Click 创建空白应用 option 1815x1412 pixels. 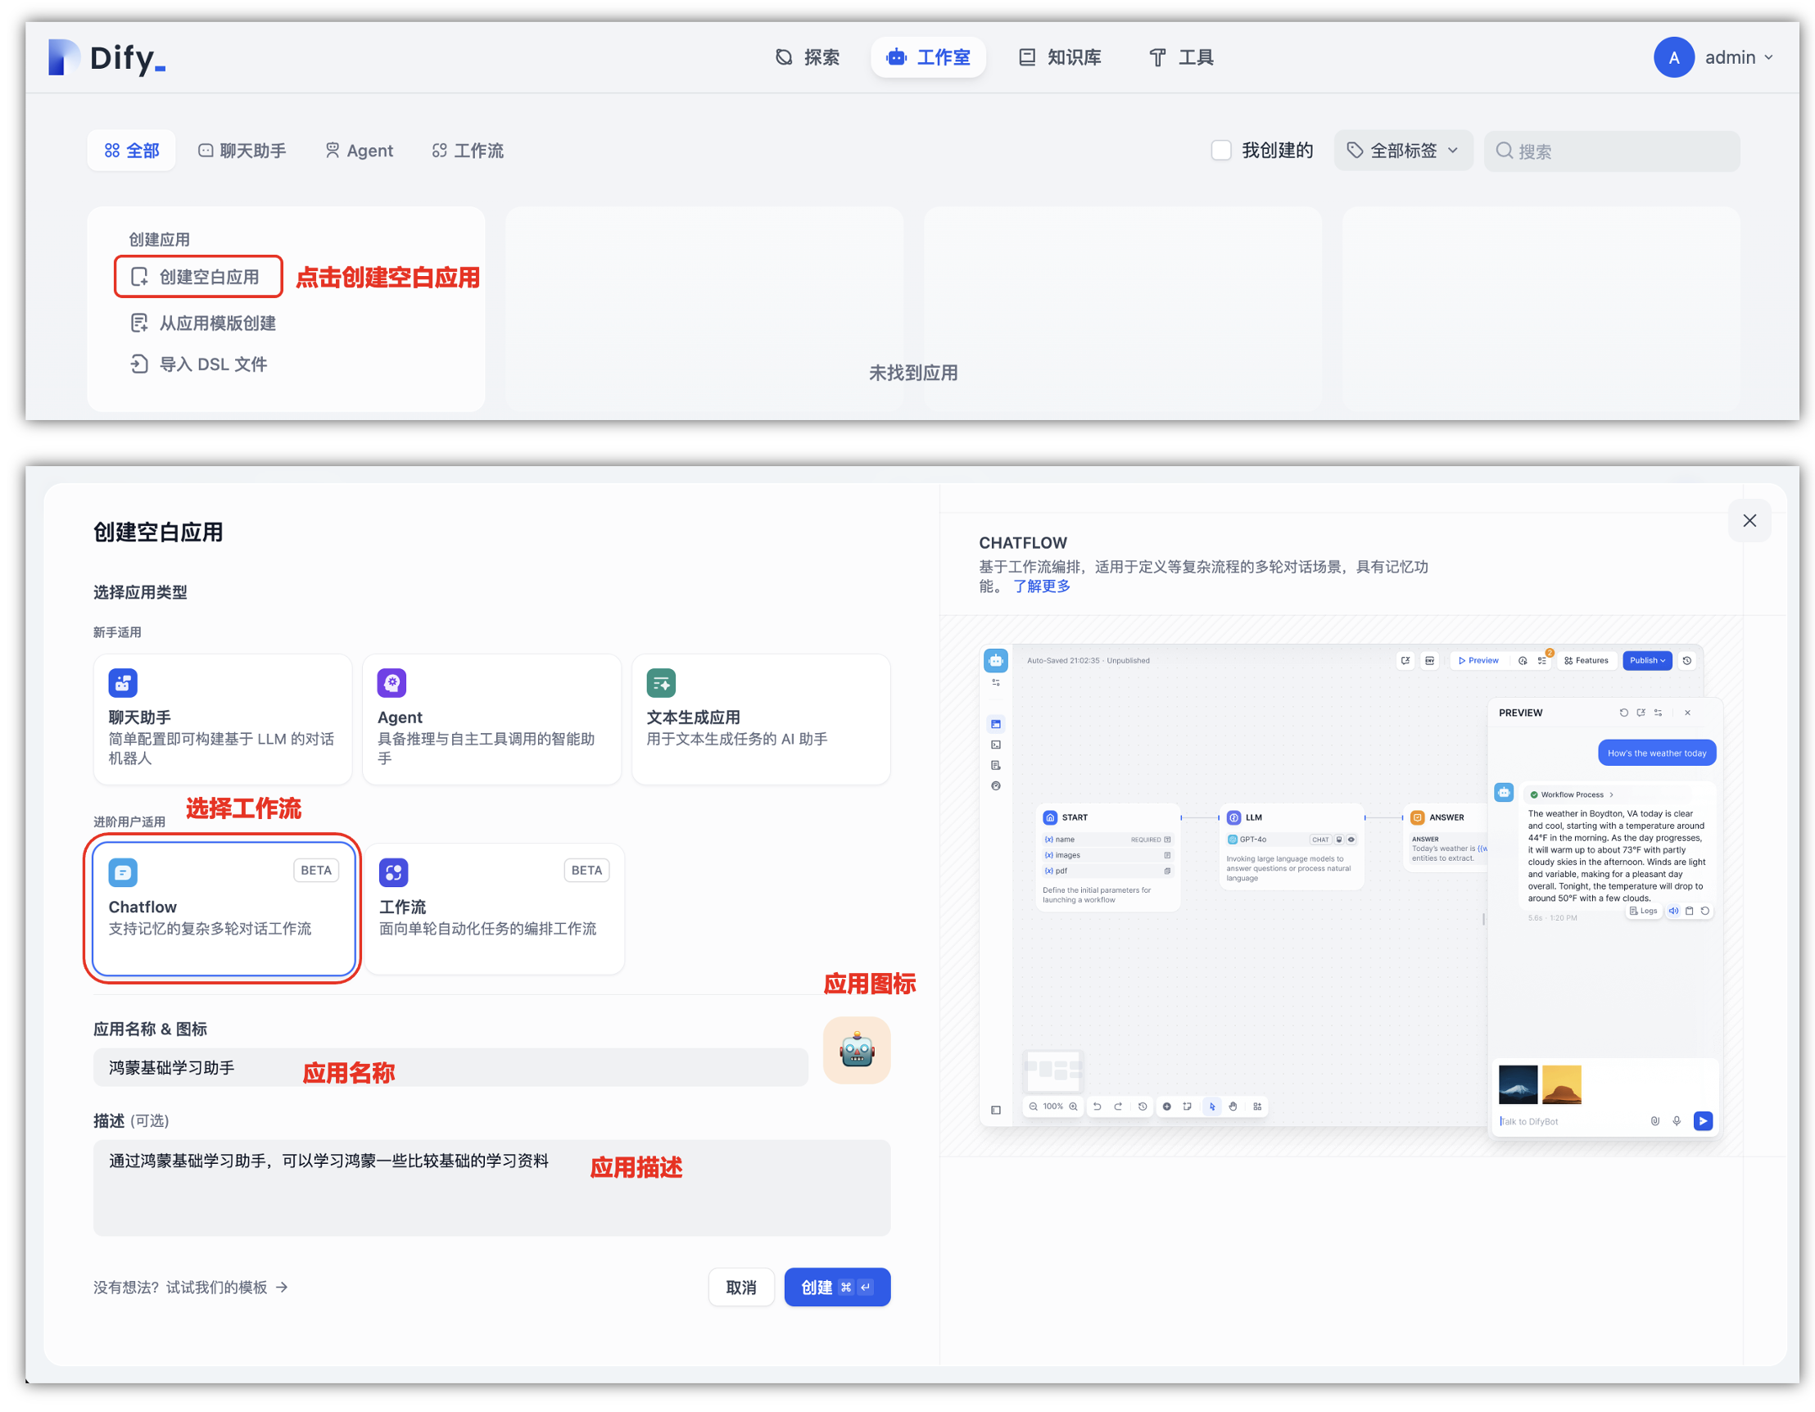coord(199,277)
